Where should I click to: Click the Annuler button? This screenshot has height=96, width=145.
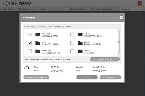[x=110, y=77]
